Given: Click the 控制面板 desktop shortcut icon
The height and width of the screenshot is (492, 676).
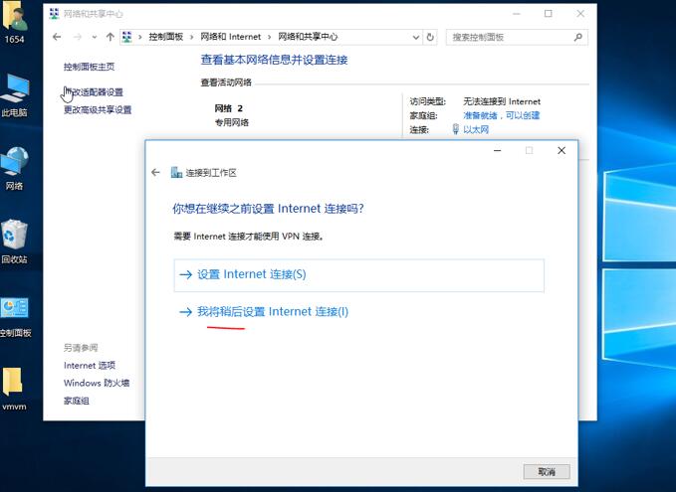Looking at the screenshot, I should (x=14, y=309).
